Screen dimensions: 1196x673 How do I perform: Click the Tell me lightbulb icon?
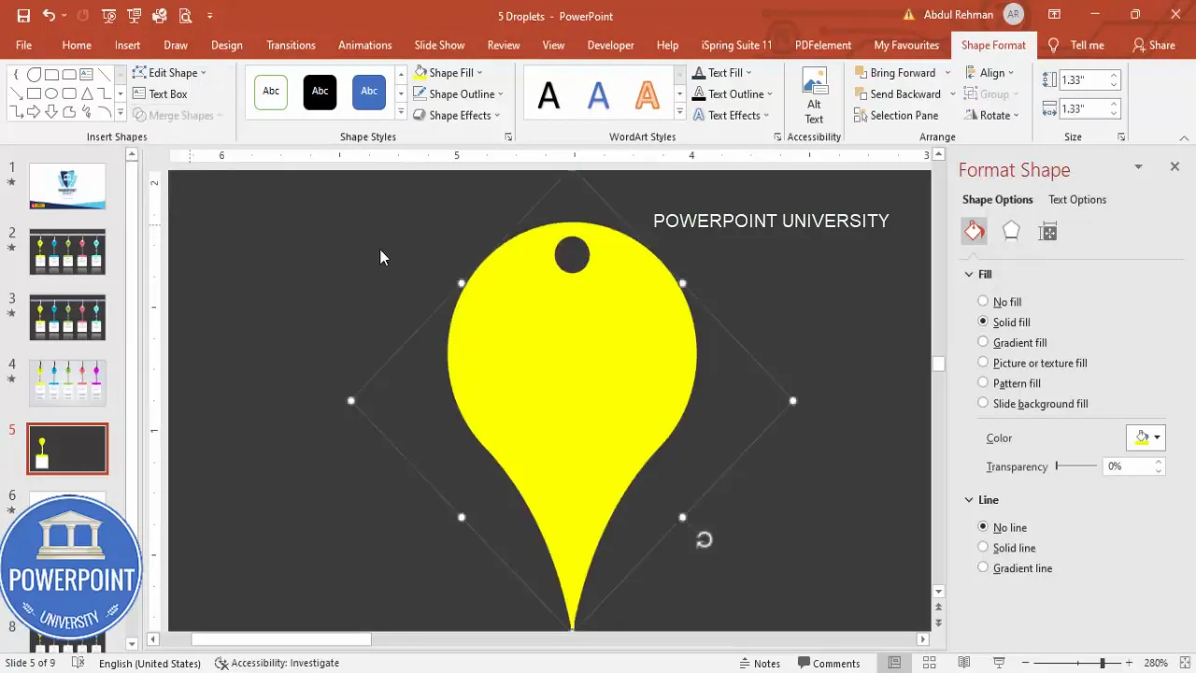point(1054,45)
